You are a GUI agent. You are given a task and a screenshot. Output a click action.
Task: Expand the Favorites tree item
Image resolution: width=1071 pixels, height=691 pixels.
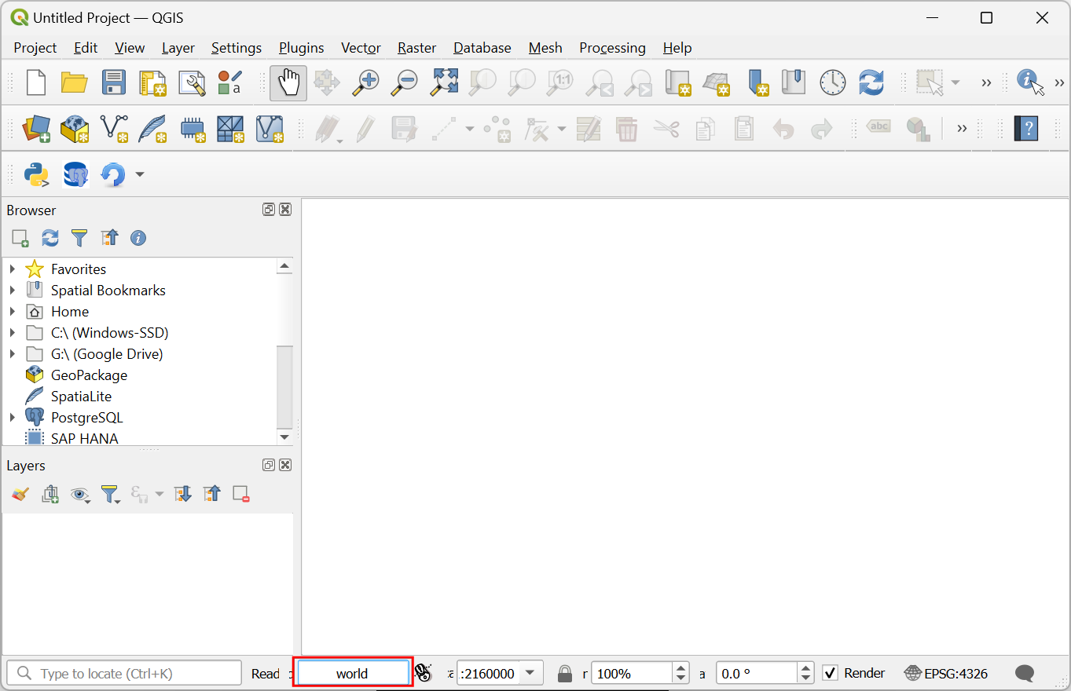pos(12,269)
